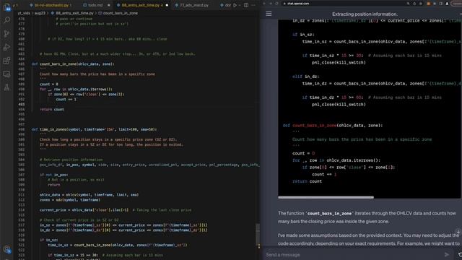Viewport: 462px width, 260px height.
Task: Click the return count line in editor
Action: click(52, 109)
